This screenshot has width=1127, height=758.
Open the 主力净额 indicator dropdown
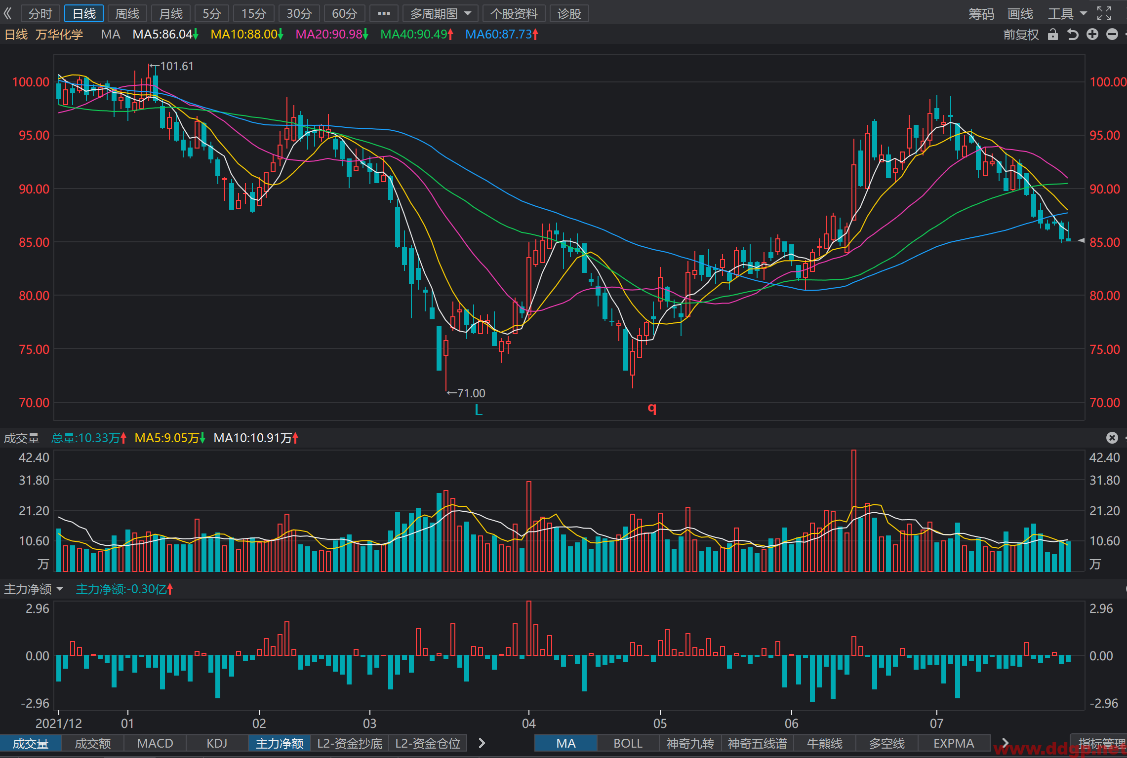[x=34, y=589]
